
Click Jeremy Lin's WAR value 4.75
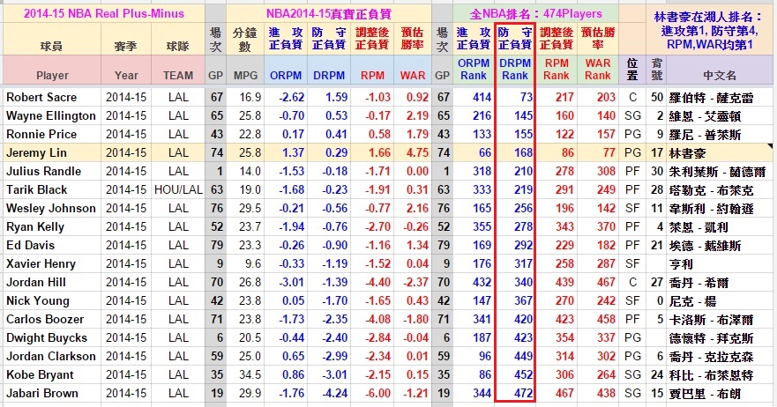[413, 152]
